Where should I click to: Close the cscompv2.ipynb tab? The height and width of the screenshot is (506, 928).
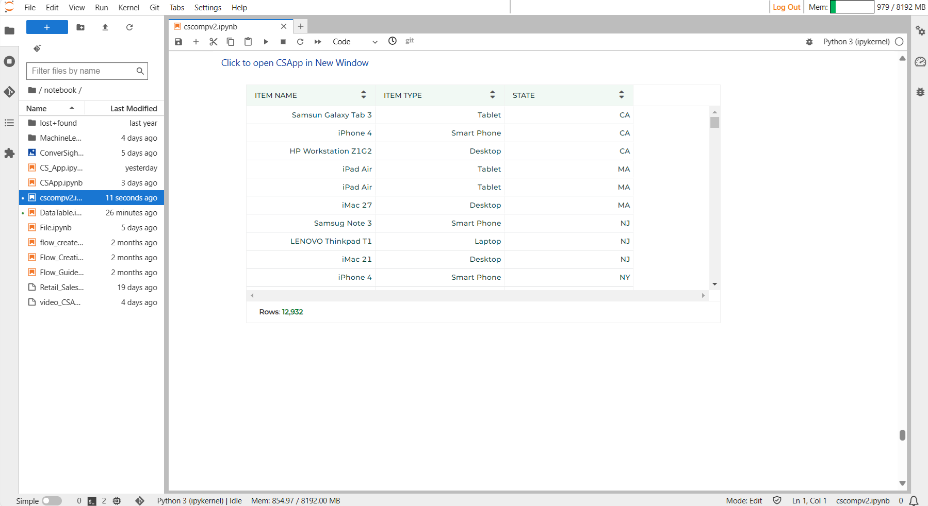[x=284, y=26]
